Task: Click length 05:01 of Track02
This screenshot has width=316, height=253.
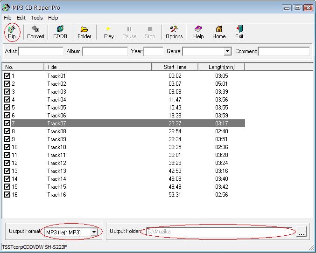Action: click(222, 84)
